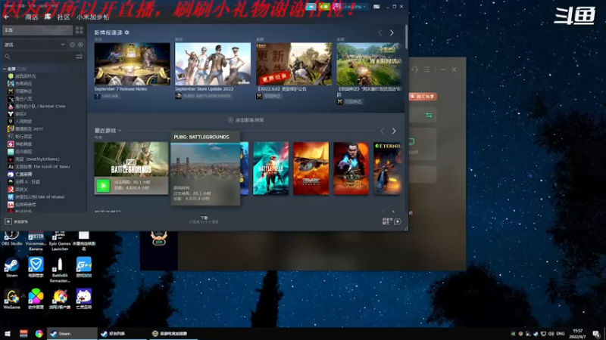Open taskbar clock showing 15:57
This screenshot has width=606, height=340.
pyautogui.click(x=578, y=334)
